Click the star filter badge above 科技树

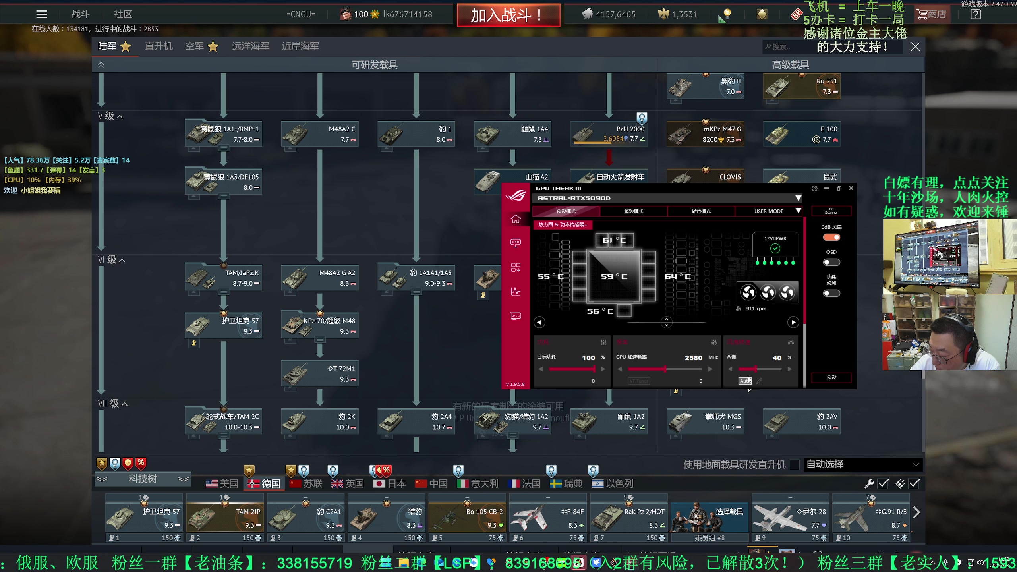click(102, 463)
